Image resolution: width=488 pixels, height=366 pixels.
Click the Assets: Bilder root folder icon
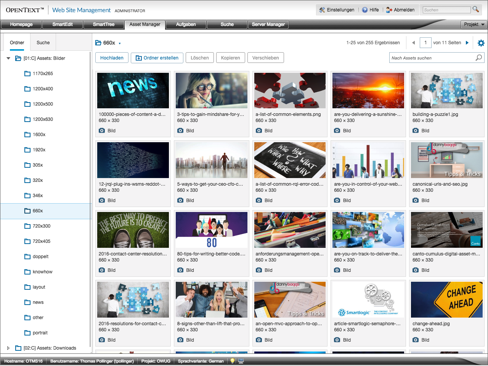point(18,58)
